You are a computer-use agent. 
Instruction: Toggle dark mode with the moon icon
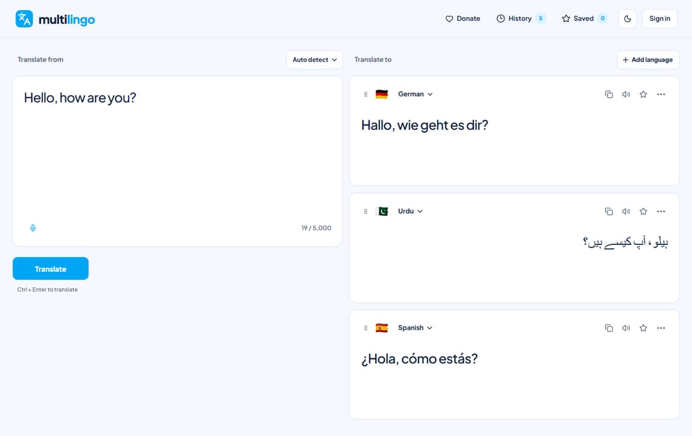[627, 19]
